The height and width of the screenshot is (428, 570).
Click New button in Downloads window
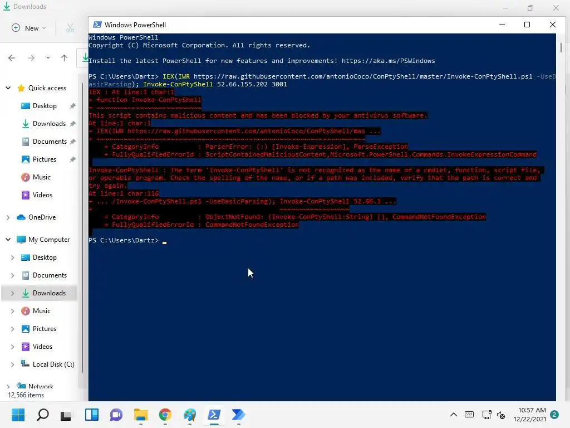click(x=29, y=28)
